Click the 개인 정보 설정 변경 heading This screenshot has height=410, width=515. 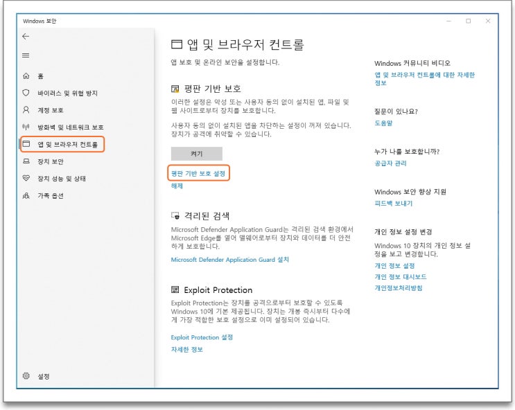(403, 232)
